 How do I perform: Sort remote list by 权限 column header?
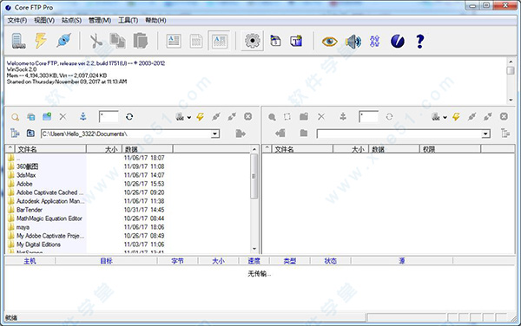450,149
